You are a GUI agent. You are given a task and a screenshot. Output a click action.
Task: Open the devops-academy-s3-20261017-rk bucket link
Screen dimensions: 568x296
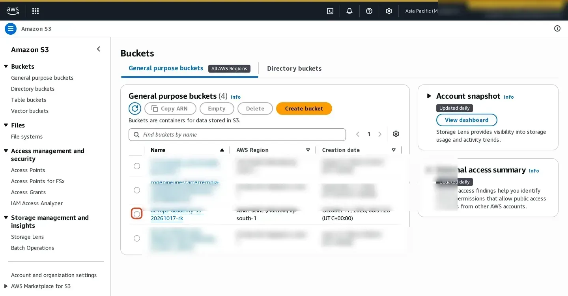pyautogui.click(x=177, y=214)
